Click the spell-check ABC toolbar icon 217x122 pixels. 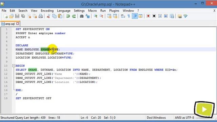coord(185,16)
